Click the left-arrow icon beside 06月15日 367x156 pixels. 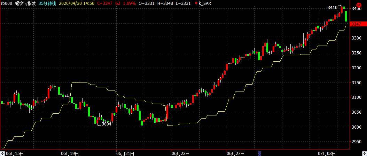3,154
